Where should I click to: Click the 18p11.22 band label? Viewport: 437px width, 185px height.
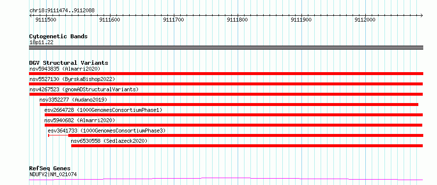pos(41,43)
